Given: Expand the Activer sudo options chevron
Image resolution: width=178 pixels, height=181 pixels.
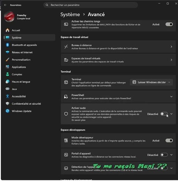Looking at the screenshot, I should (x=171, y=114).
